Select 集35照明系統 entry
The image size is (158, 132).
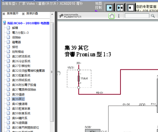click(x=21, y=80)
